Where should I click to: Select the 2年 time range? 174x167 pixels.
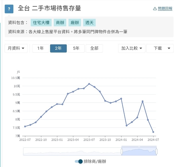[58, 48]
